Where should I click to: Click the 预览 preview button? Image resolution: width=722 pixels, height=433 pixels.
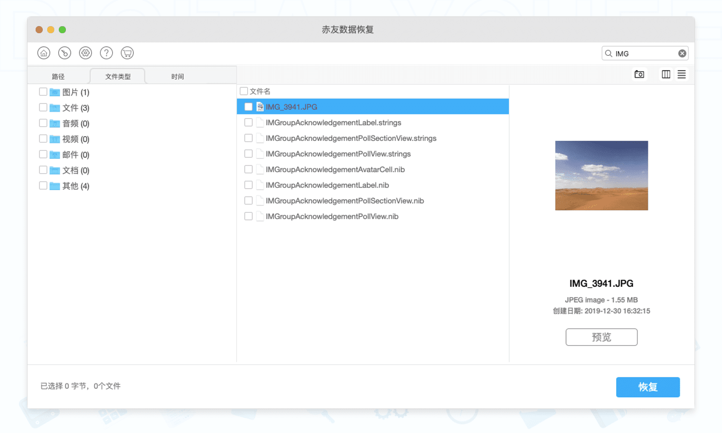click(601, 337)
